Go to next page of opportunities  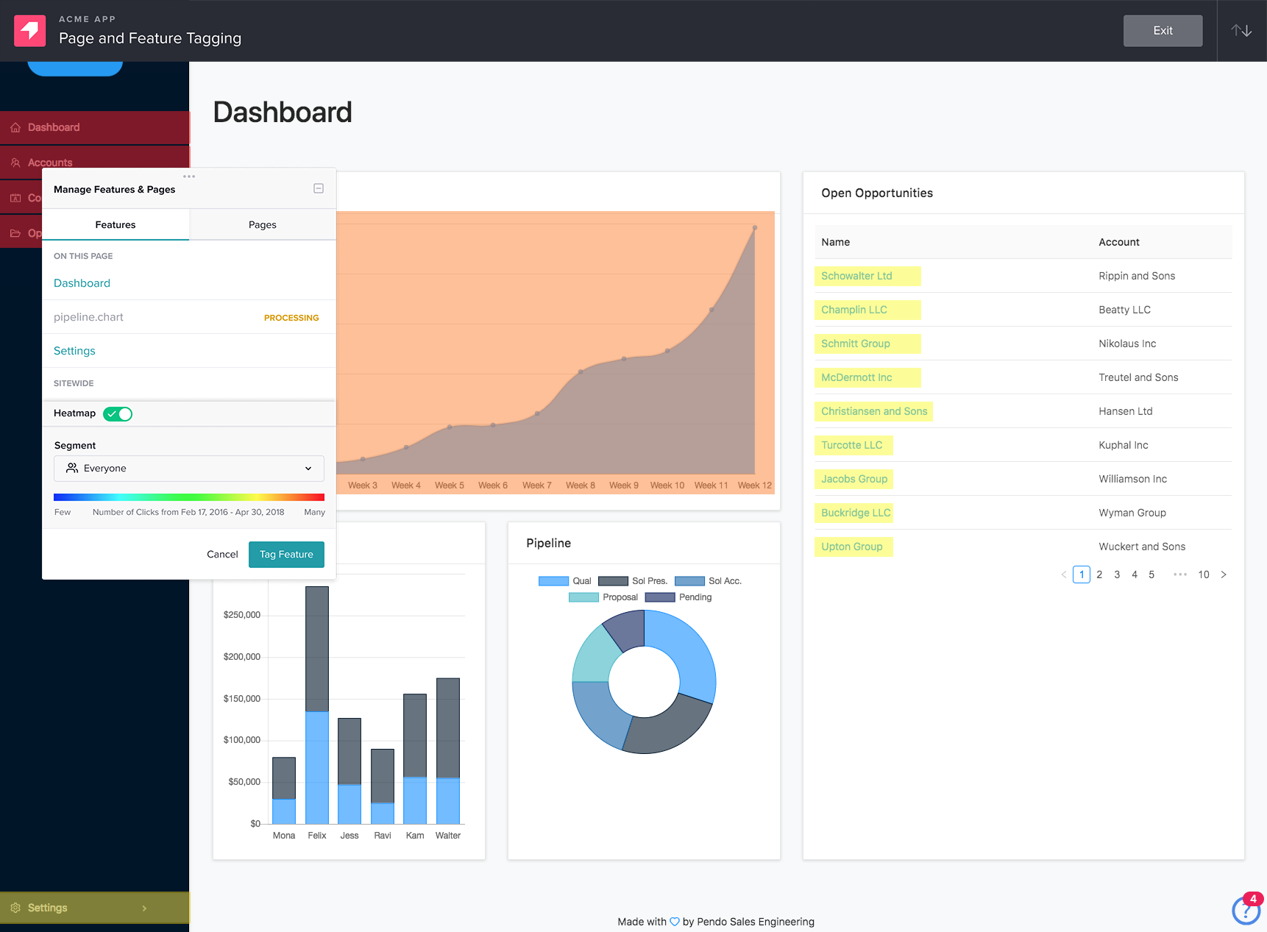(x=1224, y=575)
